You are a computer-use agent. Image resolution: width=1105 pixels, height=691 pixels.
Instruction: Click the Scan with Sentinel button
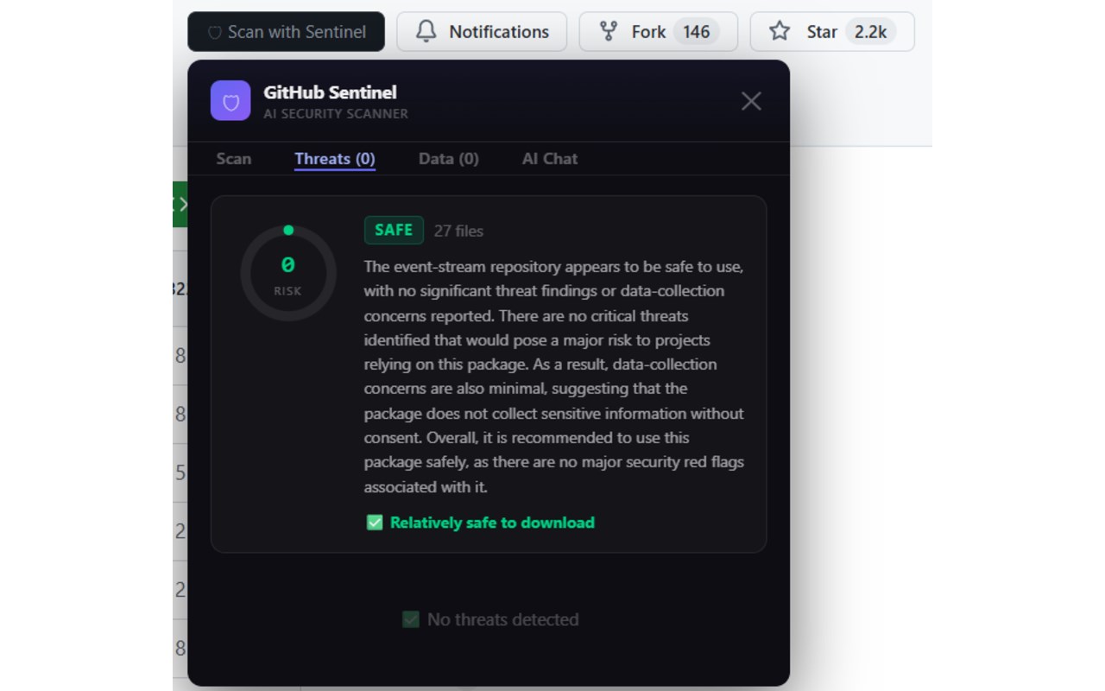[286, 32]
